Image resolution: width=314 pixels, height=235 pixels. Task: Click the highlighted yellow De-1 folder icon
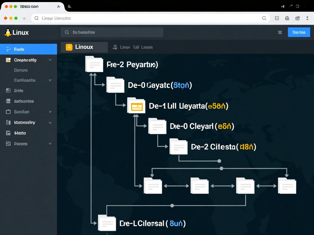[136, 106]
